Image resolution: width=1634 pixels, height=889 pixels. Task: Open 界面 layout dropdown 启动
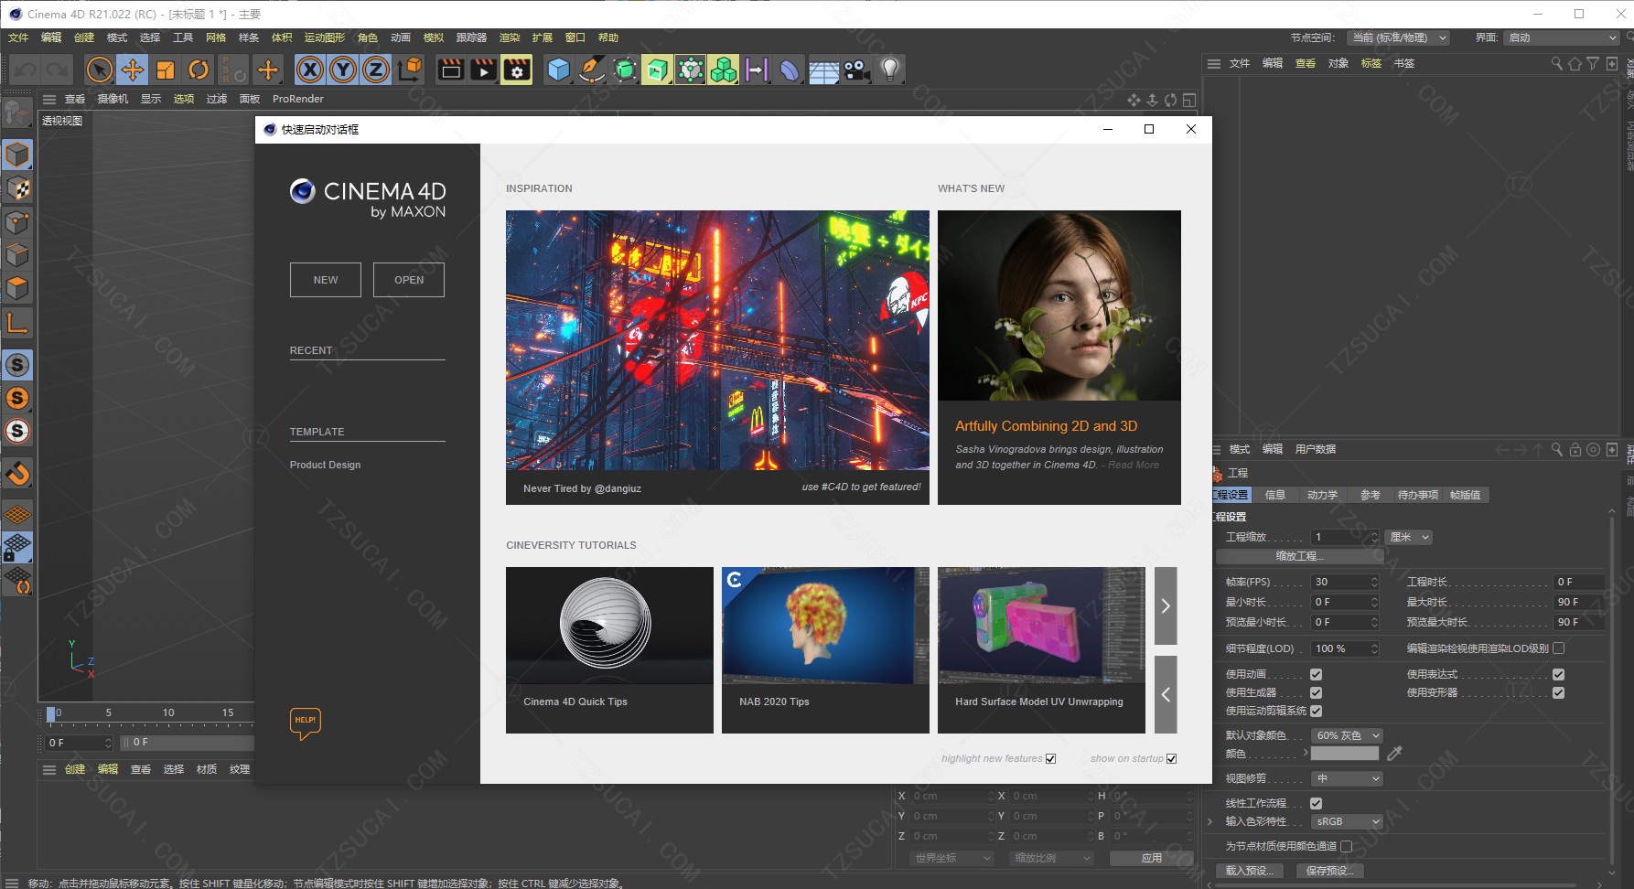[1562, 37]
